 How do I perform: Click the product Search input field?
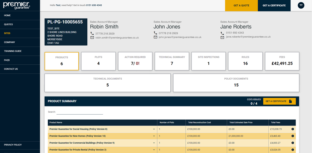tap(80, 112)
